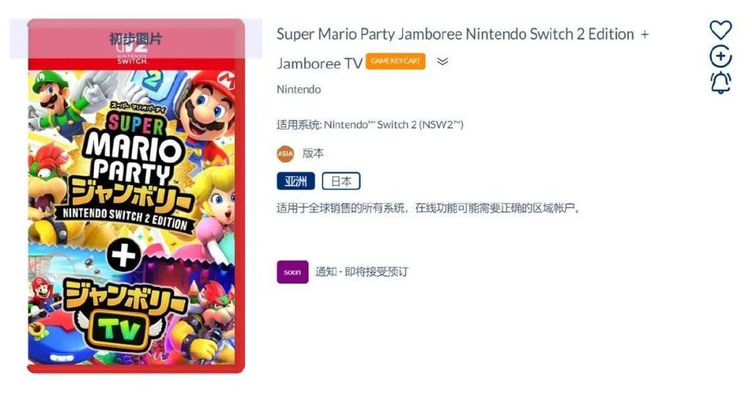Open the Nintendo publisher link
Image resolution: width=752 pixels, height=393 pixels.
tap(298, 90)
